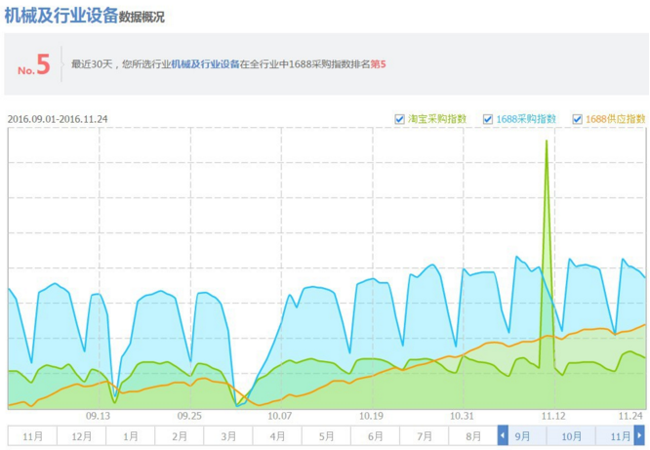Click the 10.31 axis label

(x=462, y=416)
